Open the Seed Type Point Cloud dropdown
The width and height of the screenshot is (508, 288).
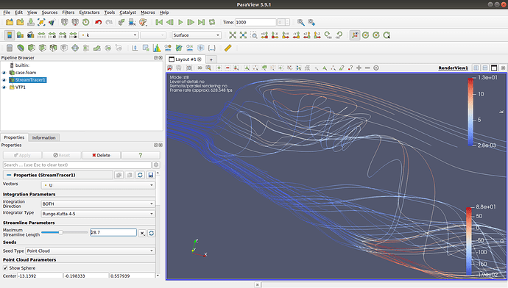point(91,251)
